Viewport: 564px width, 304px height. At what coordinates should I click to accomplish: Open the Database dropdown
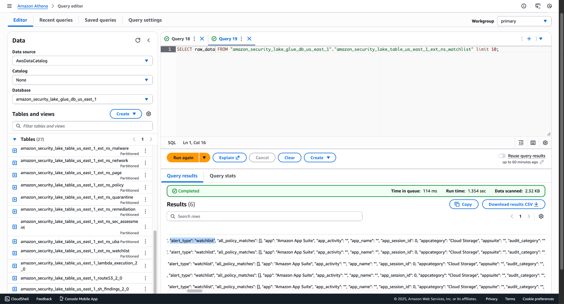point(82,99)
